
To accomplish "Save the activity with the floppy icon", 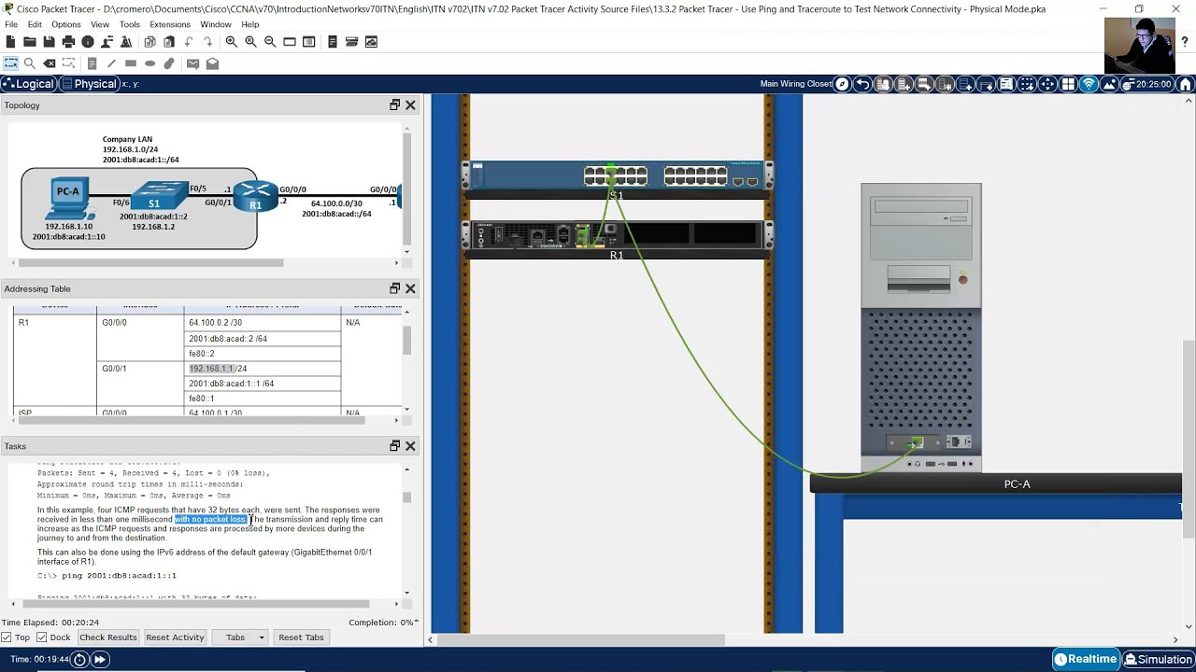I will [49, 42].
